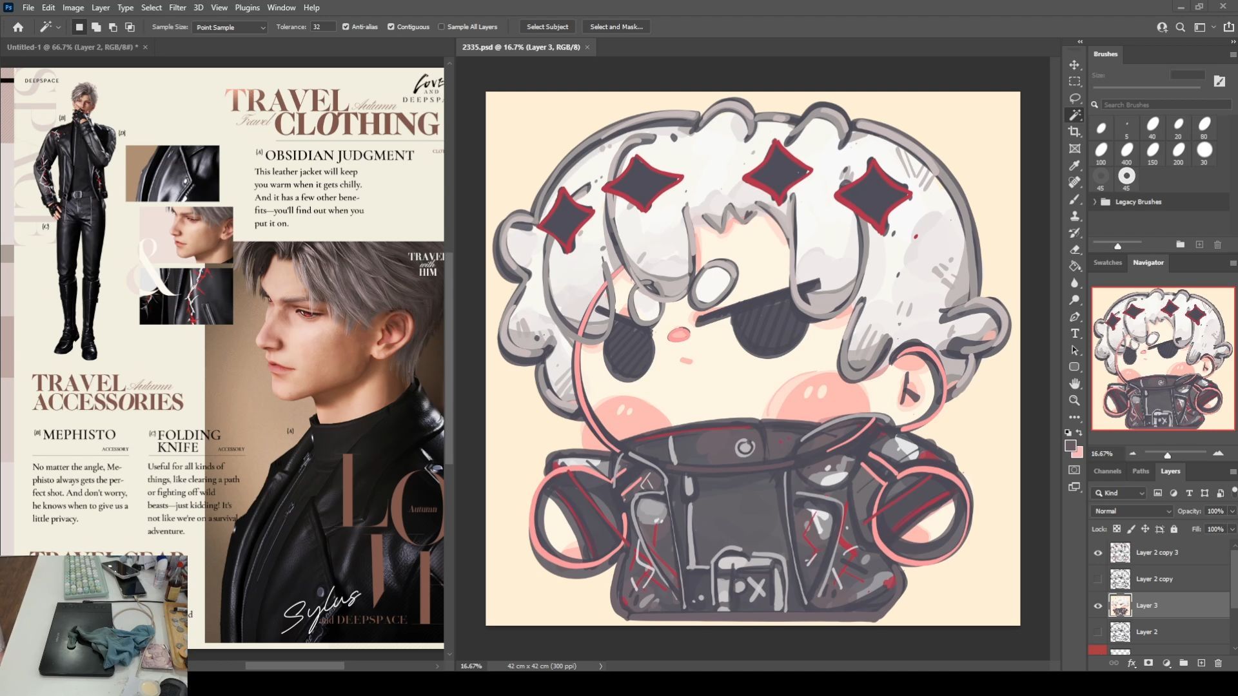
Task: Select the Eraser tool
Action: click(1074, 249)
